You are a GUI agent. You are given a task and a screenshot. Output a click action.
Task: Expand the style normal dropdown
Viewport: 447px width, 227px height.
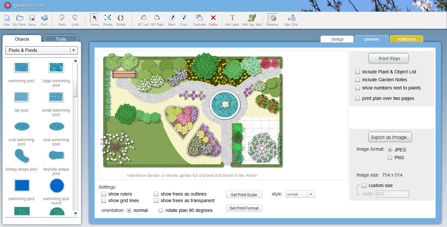[x=311, y=194]
